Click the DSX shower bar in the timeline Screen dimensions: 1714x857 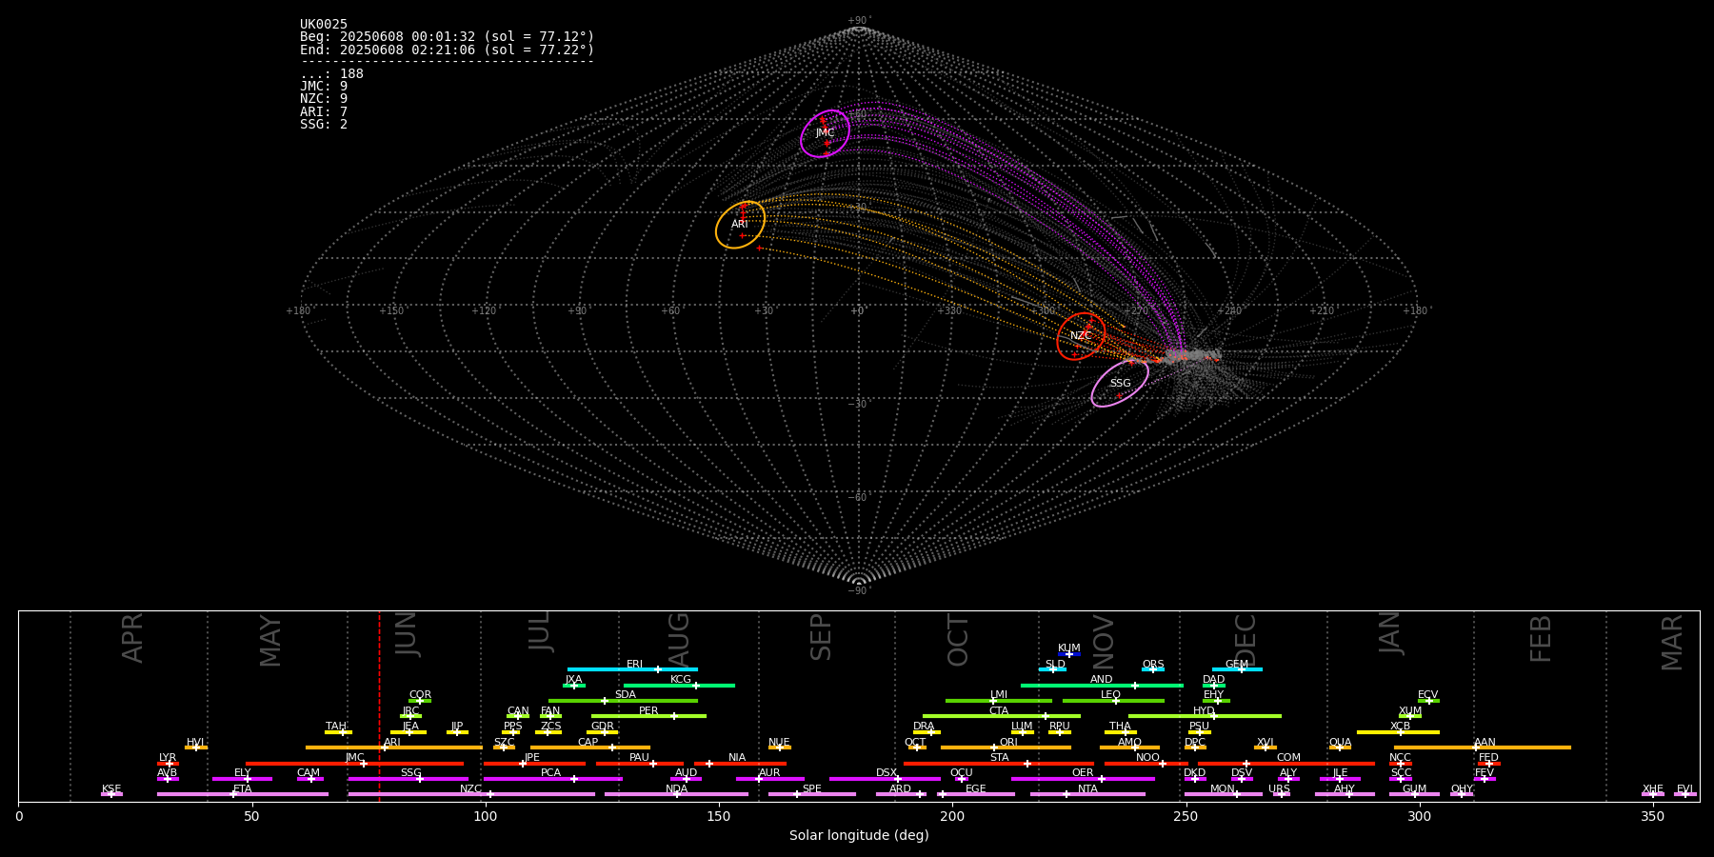tap(885, 779)
